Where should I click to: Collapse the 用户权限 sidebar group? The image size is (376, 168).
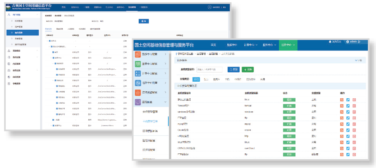[37, 15]
